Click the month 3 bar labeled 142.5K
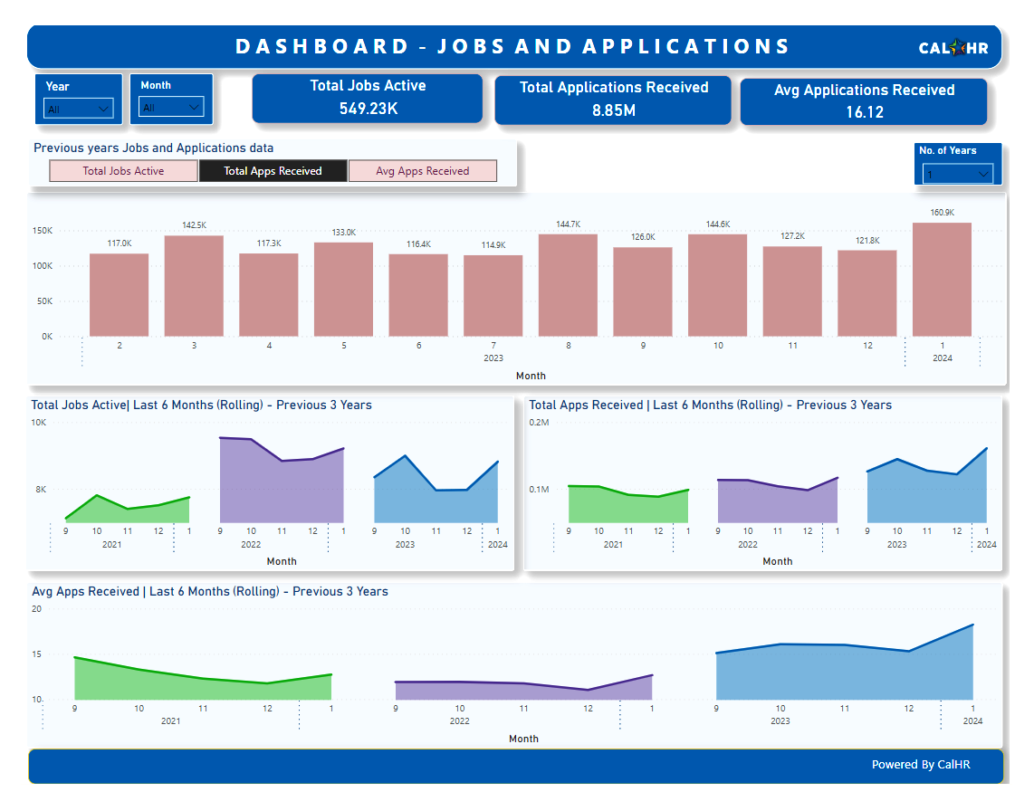Screen dimensions: 1034x811 194,287
